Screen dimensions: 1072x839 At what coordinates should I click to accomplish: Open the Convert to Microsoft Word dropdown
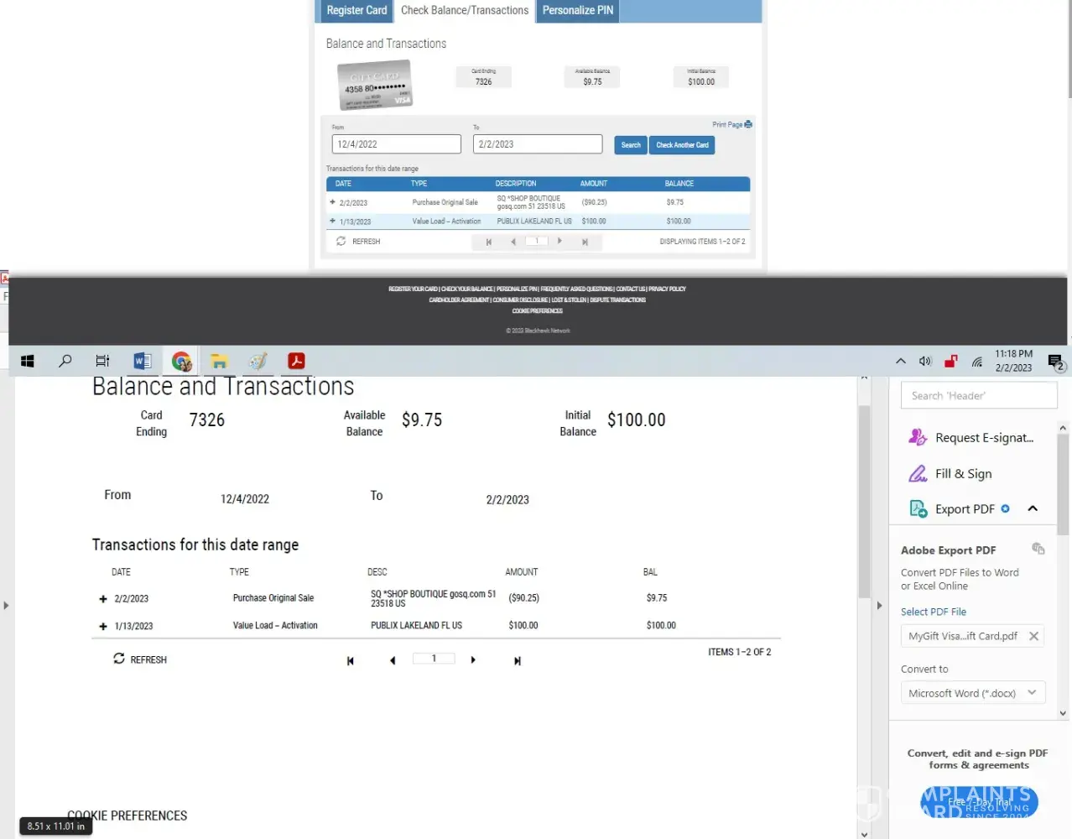coord(973,693)
